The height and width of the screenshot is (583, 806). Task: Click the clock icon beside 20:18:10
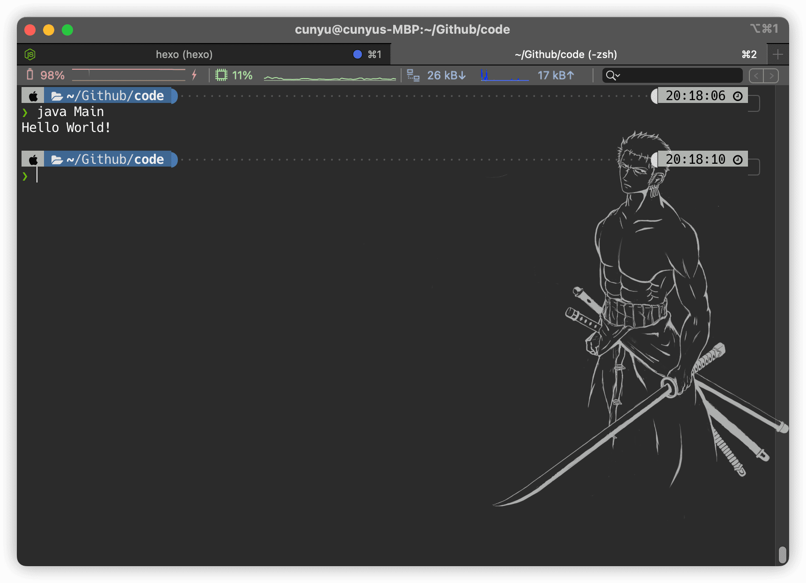click(738, 160)
